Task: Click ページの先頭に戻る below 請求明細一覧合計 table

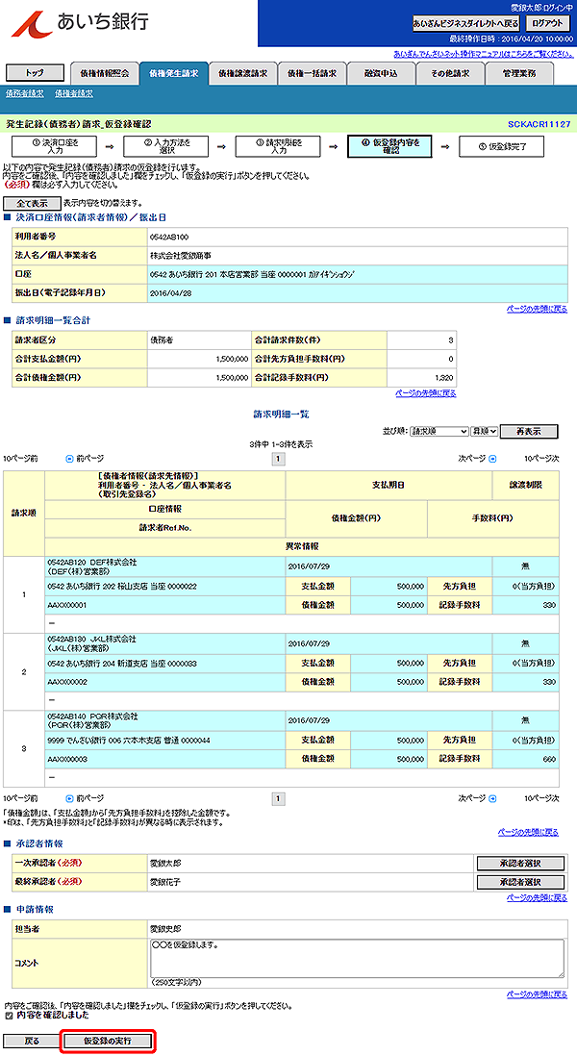Action: click(x=426, y=393)
